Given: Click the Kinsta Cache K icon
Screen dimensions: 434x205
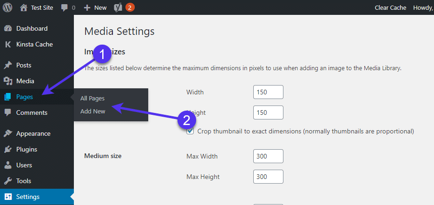Looking at the screenshot, I should tap(7, 45).
